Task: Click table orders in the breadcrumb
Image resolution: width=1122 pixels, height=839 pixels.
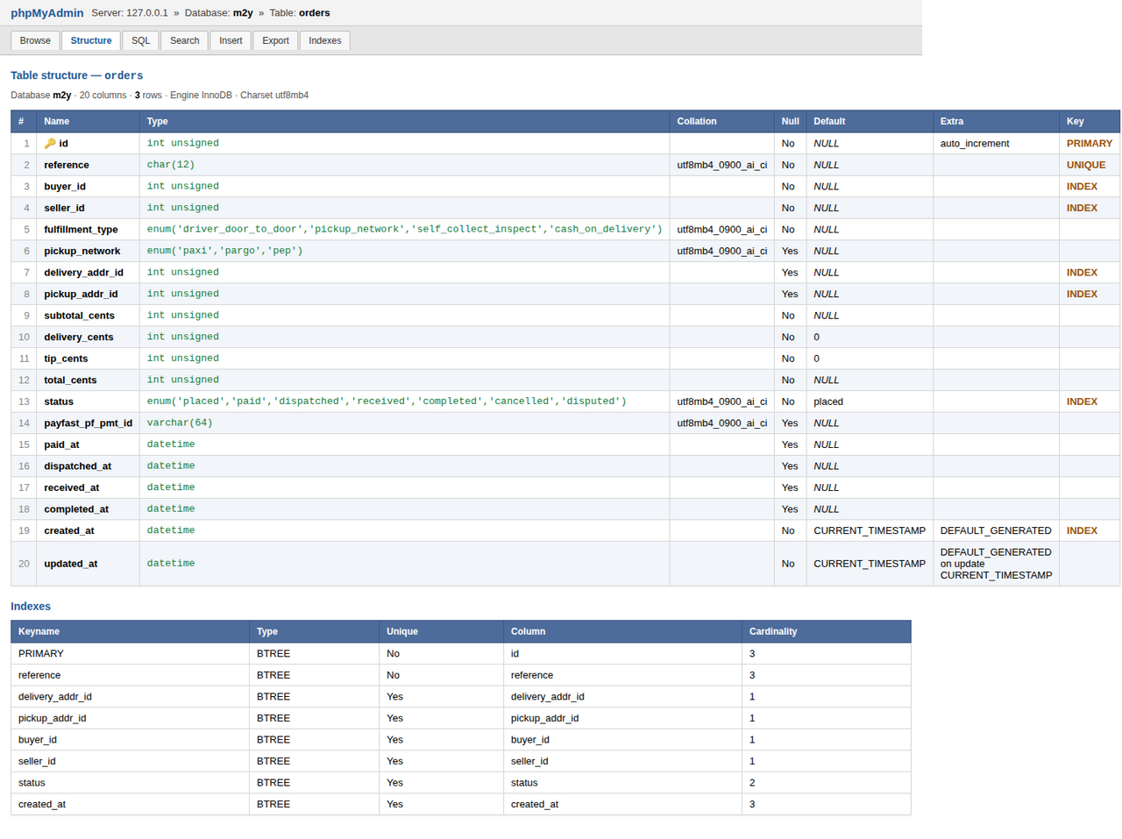Action: point(315,13)
